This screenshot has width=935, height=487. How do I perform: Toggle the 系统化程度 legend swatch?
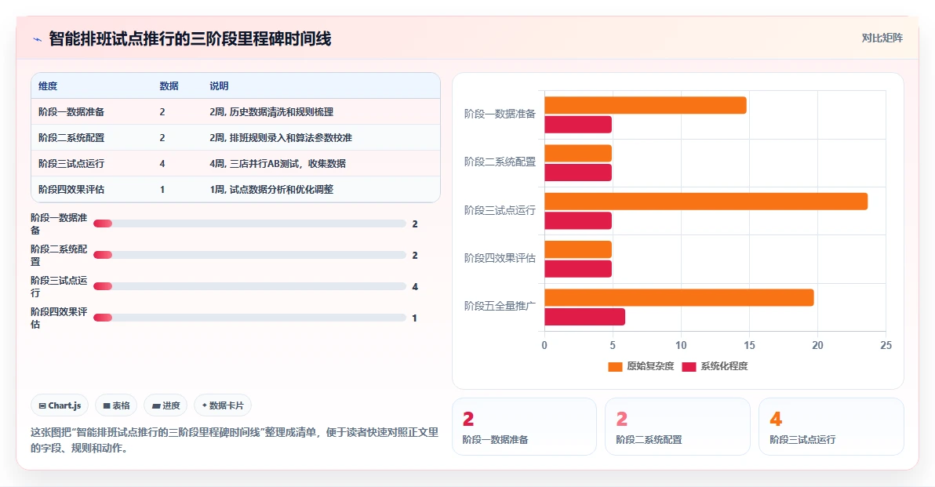pyautogui.click(x=689, y=366)
